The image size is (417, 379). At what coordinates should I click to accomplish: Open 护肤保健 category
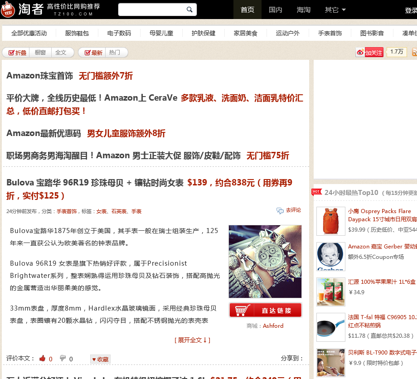coord(204,33)
